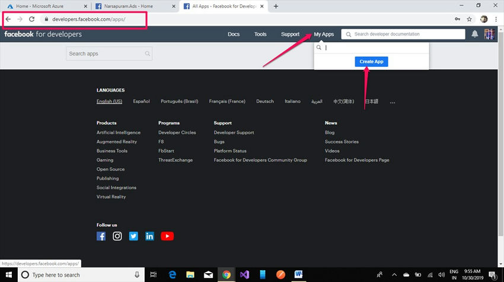Screen dimensions: 504x282
Task: Click the Create App button
Action: coord(371,61)
